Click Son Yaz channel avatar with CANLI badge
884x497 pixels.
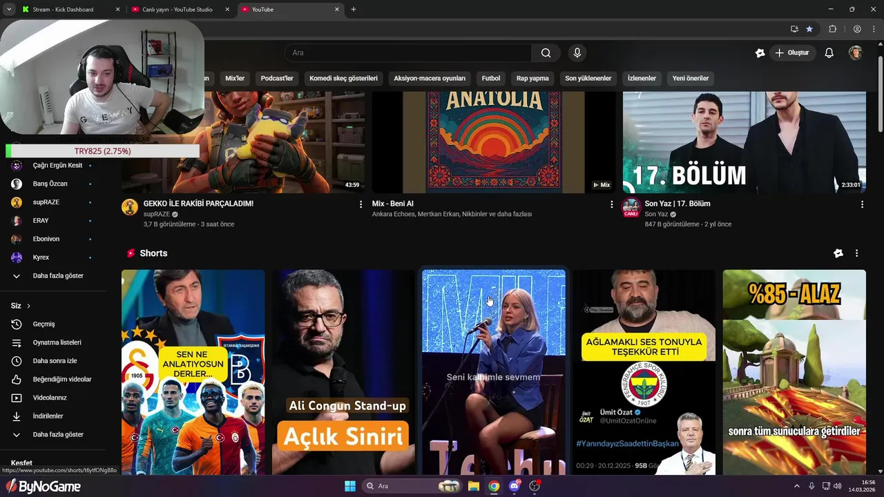(631, 207)
